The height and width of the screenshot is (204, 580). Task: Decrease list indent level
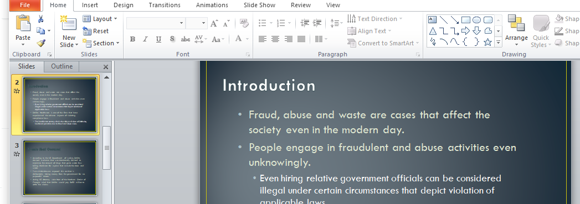(x=305, y=23)
